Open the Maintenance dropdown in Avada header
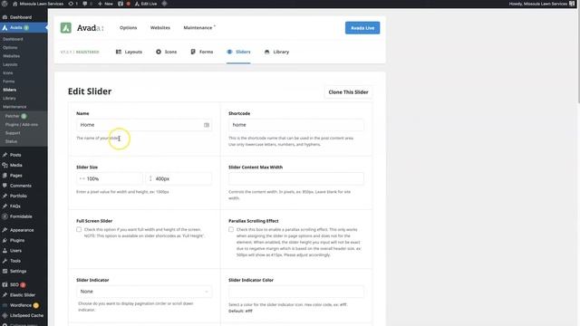Viewport: 580px width, 326px height. tap(199, 28)
